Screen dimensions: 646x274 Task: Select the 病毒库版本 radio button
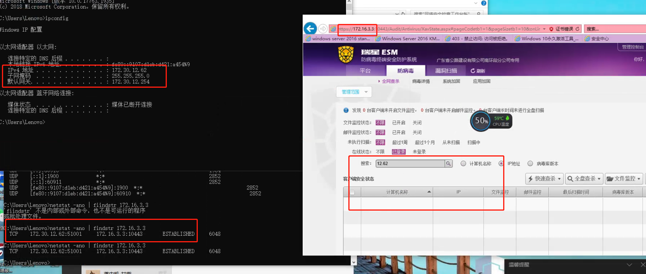530,163
